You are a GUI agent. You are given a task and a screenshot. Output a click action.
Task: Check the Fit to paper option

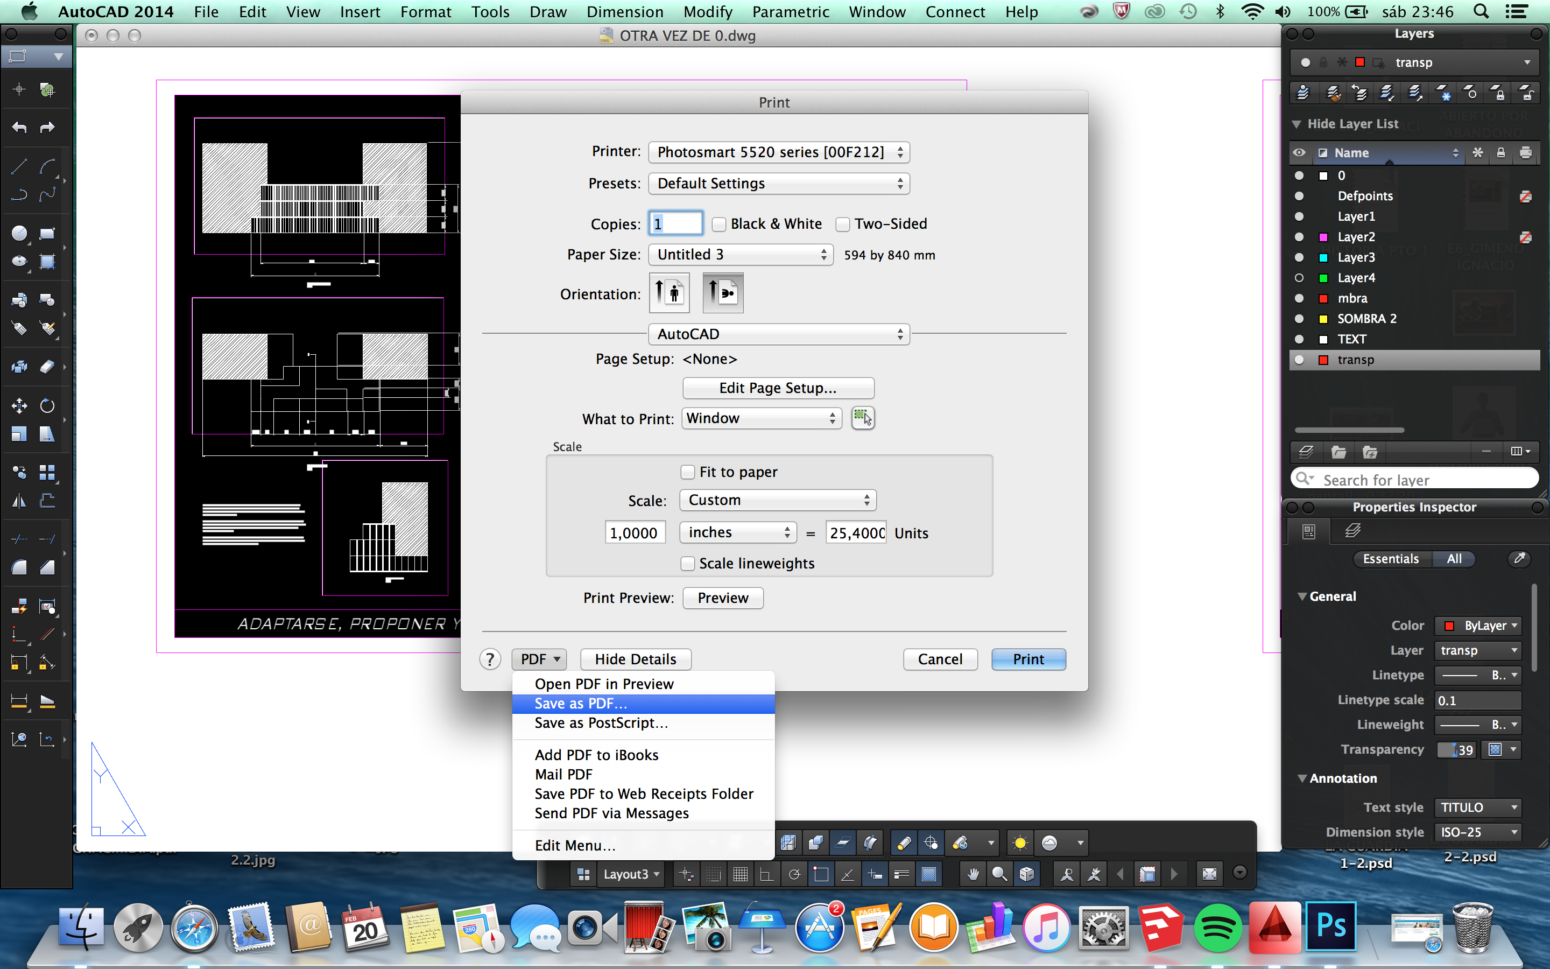tap(688, 471)
